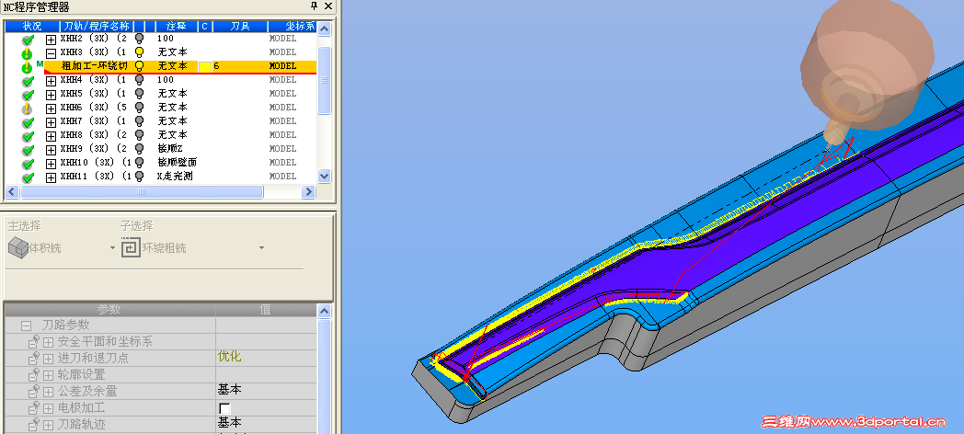Click the green check status icon for XHH7
Viewport: 964px width, 434px height.
[x=28, y=122]
